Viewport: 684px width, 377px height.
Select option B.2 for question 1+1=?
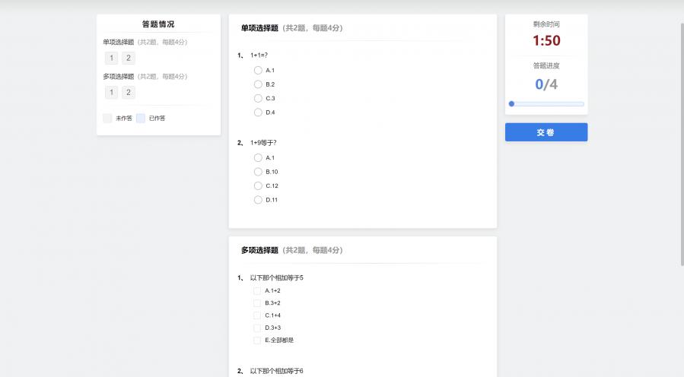[258, 84]
